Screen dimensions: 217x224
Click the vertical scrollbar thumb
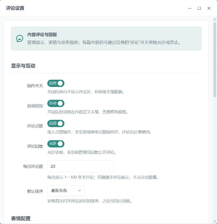point(215,60)
